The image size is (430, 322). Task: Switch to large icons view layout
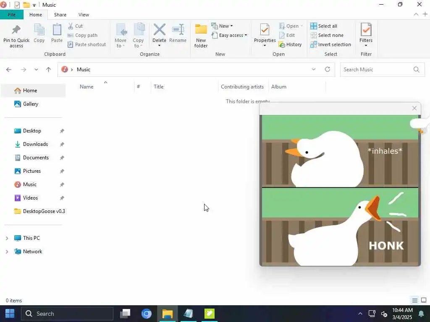(x=424, y=300)
